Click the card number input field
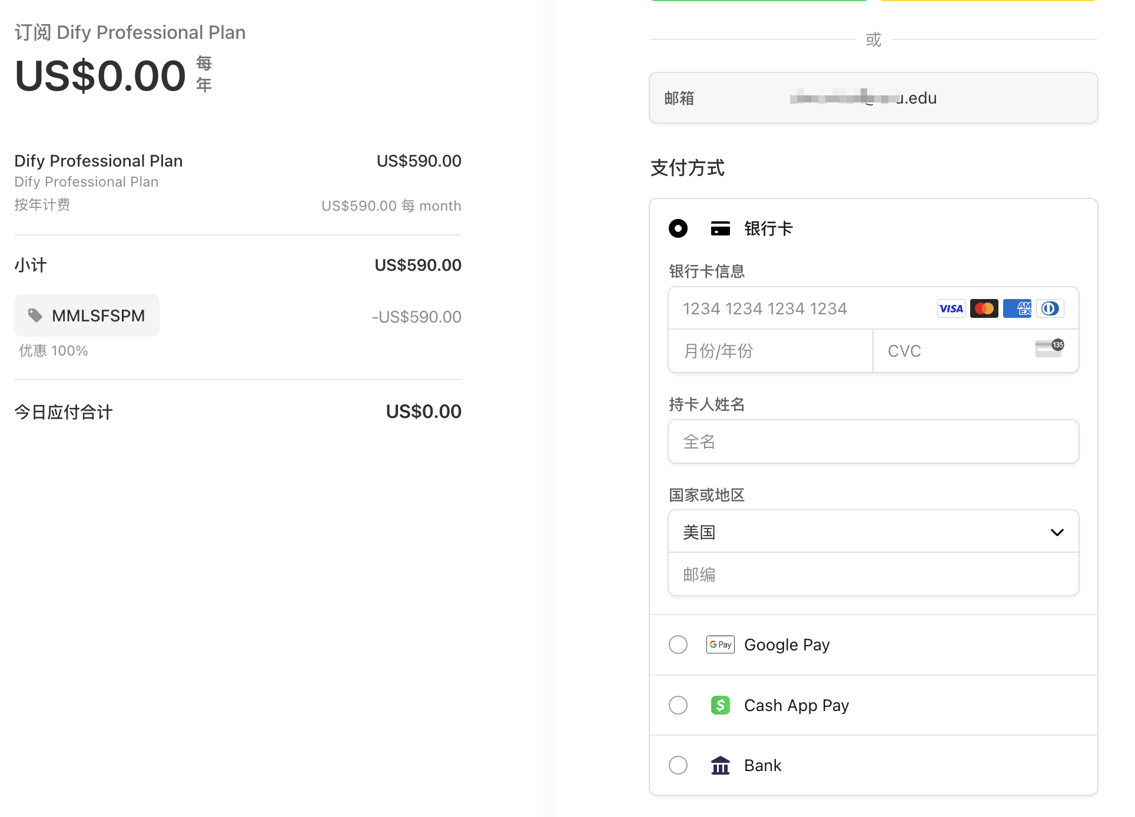This screenshot has width=1135, height=817. pos(801,308)
